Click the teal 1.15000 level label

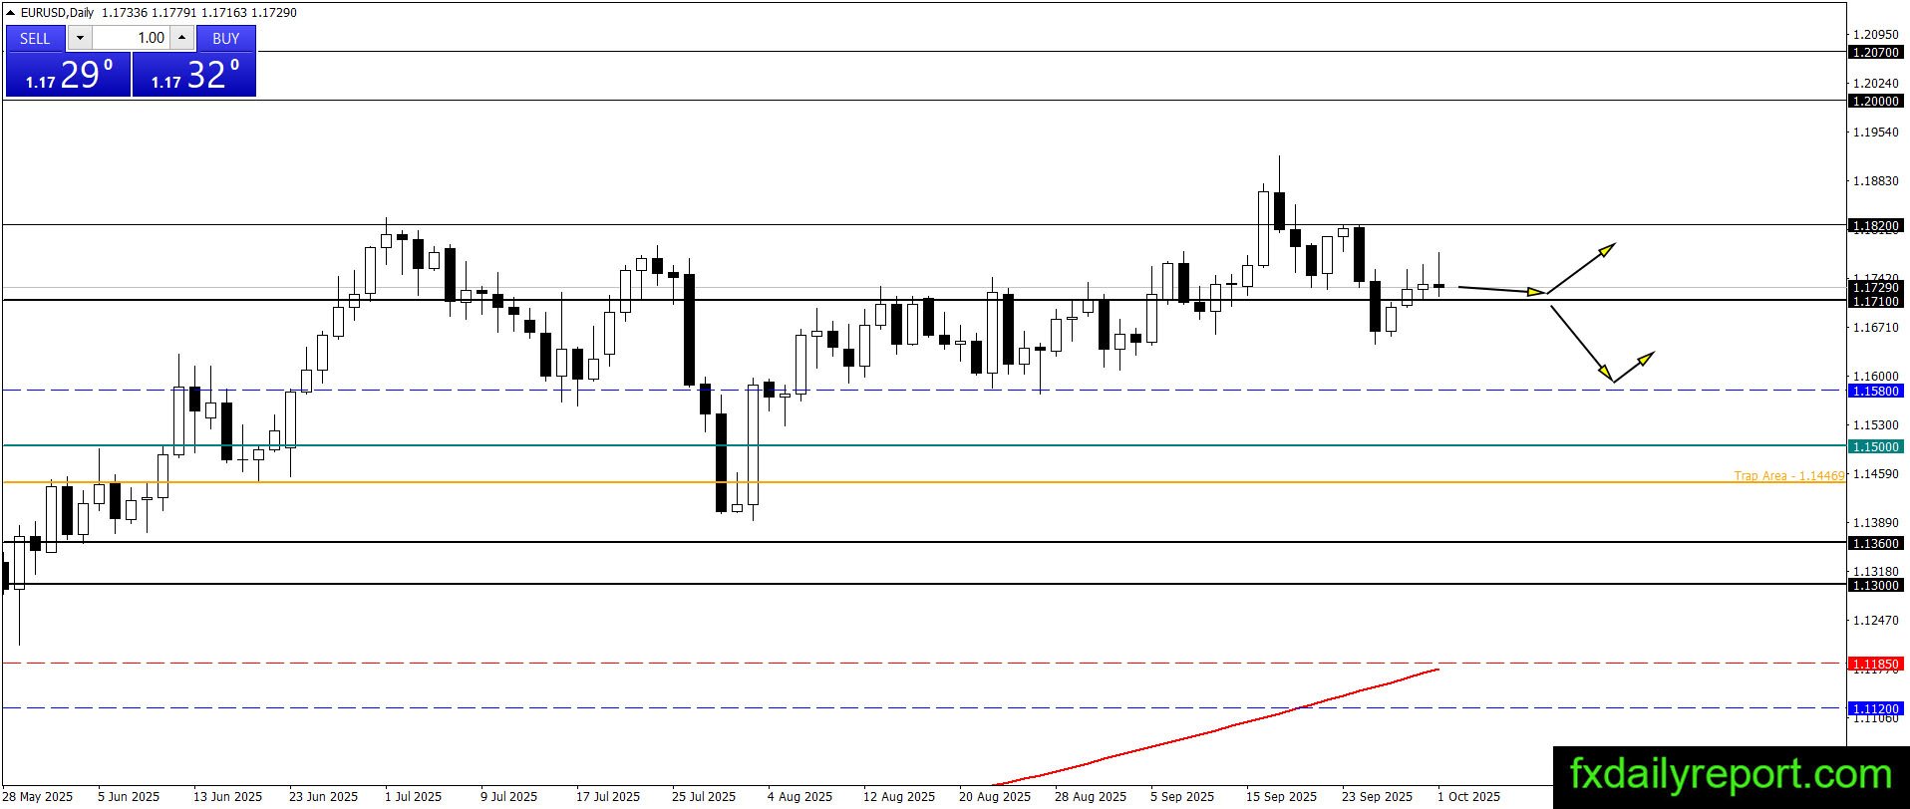click(1875, 447)
